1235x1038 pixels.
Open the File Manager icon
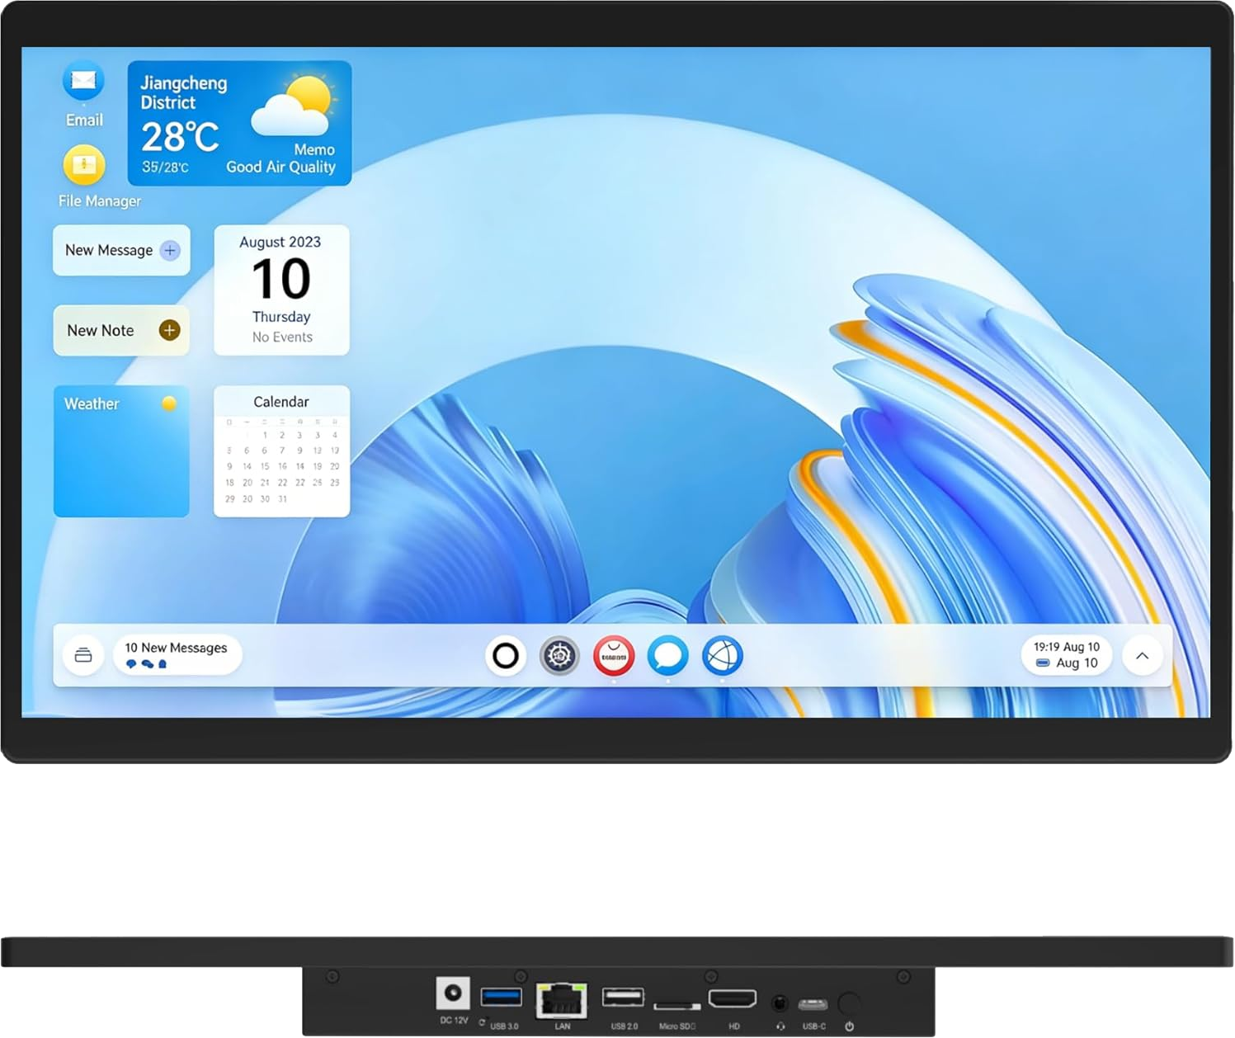coord(84,165)
